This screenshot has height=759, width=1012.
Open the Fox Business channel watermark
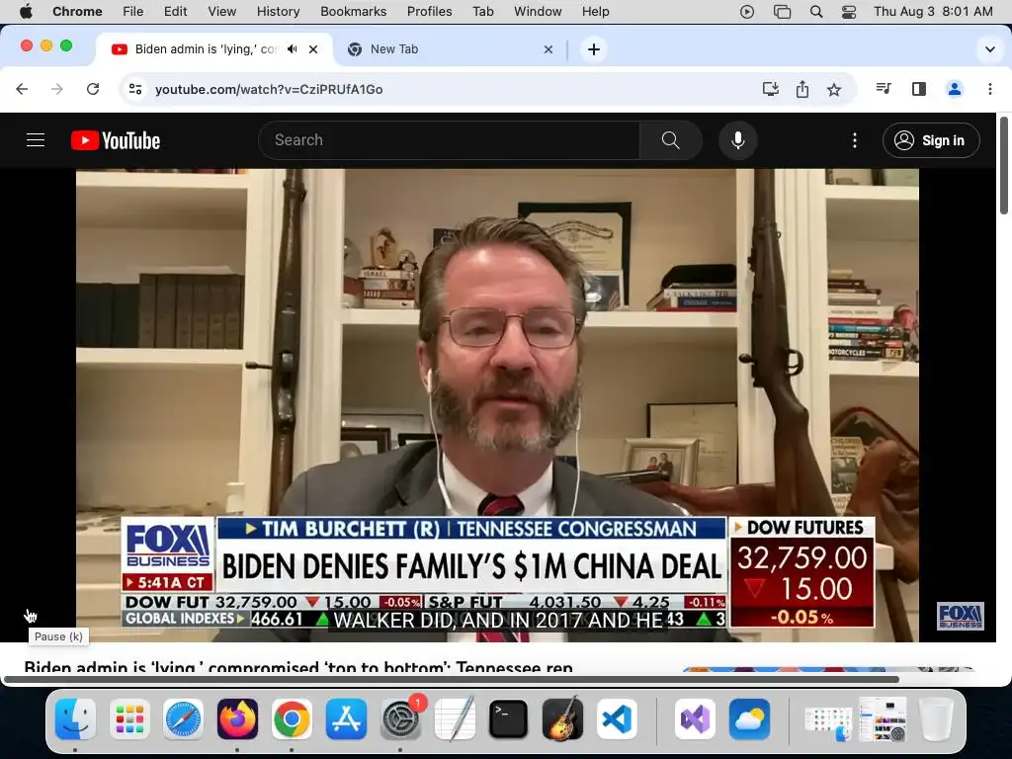pyautogui.click(x=961, y=617)
